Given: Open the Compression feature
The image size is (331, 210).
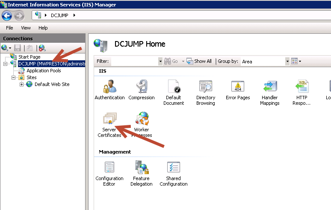Looking at the screenshot, I should [x=142, y=90].
